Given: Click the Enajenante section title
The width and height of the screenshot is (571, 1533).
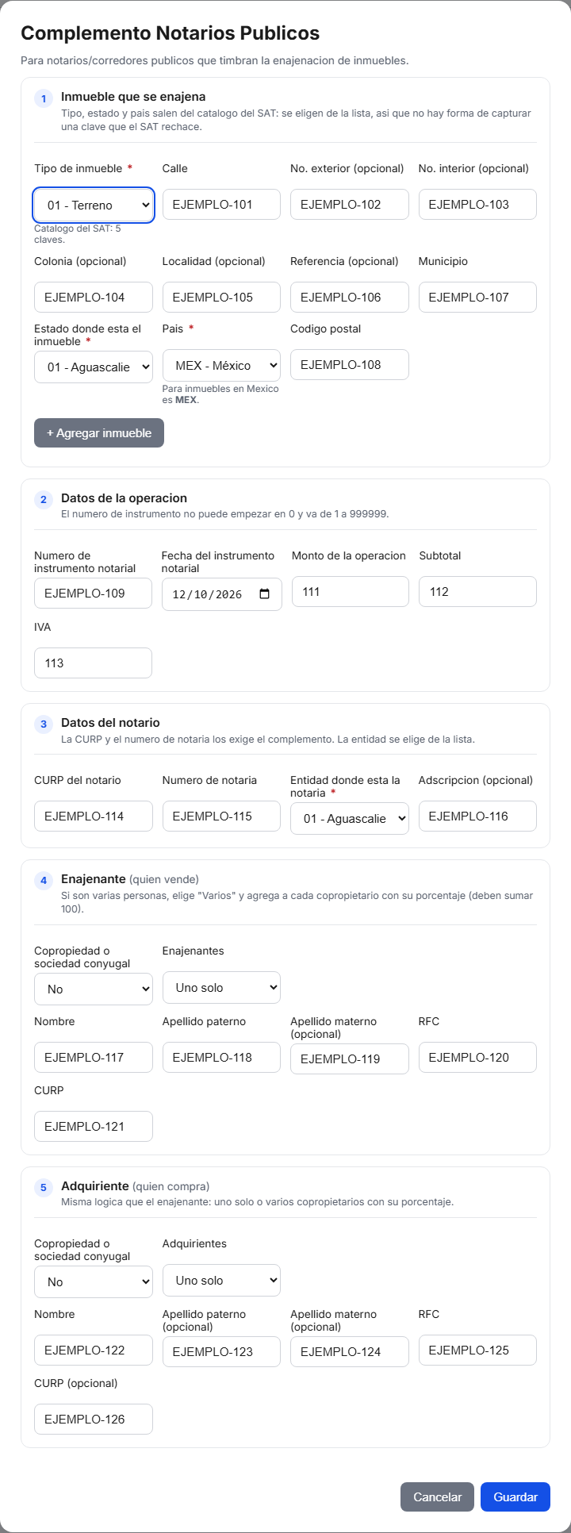Looking at the screenshot, I should [x=94, y=878].
